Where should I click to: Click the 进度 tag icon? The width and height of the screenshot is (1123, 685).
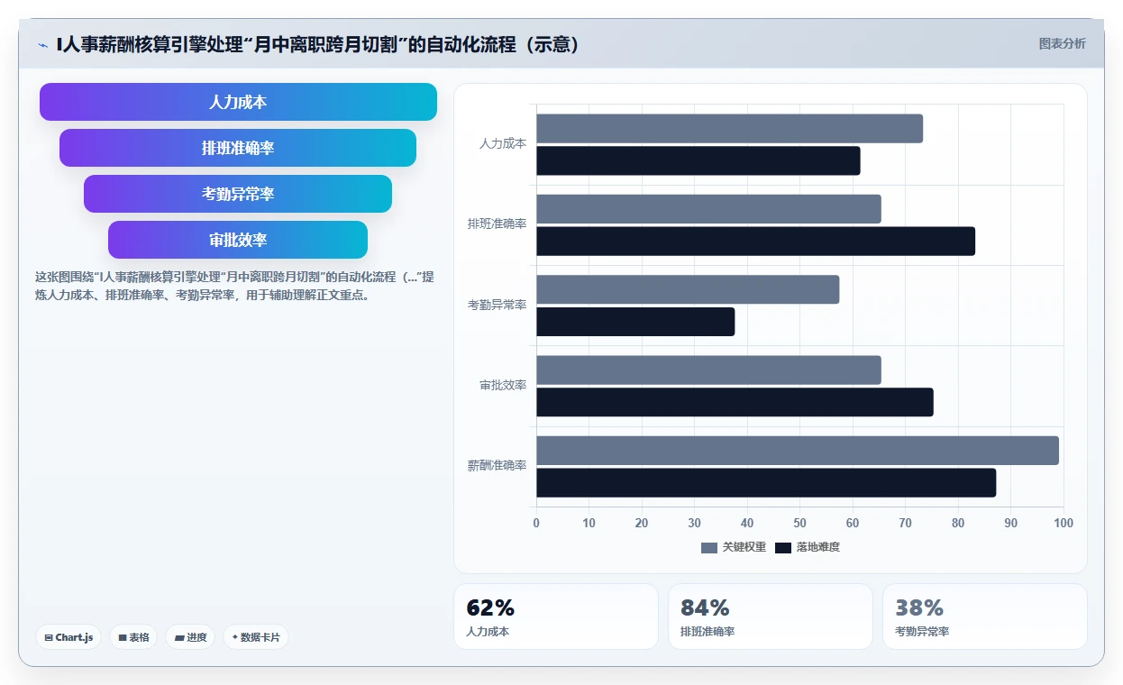pyautogui.click(x=179, y=637)
